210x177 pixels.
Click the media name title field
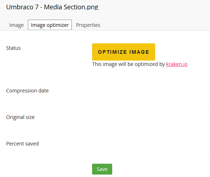pyautogui.click(x=52, y=7)
